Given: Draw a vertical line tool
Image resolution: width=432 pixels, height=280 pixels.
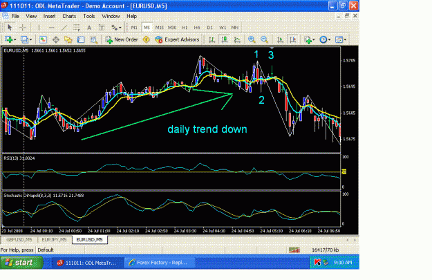Looking at the screenshot, I should pyautogui.click(x=39, y=27).
